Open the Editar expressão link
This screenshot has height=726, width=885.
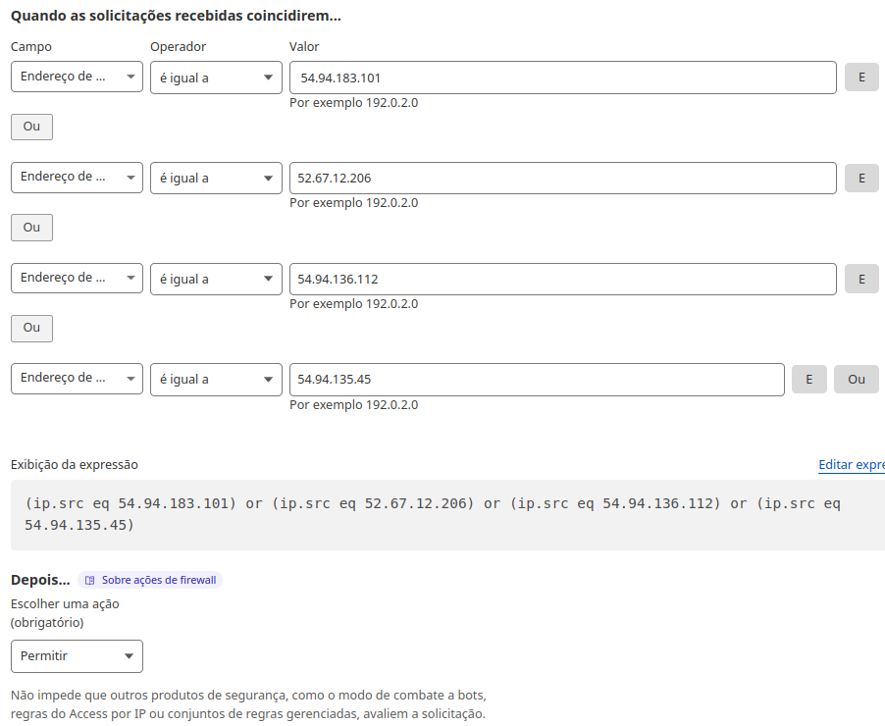pyautogui.click(x=851, y=465)
